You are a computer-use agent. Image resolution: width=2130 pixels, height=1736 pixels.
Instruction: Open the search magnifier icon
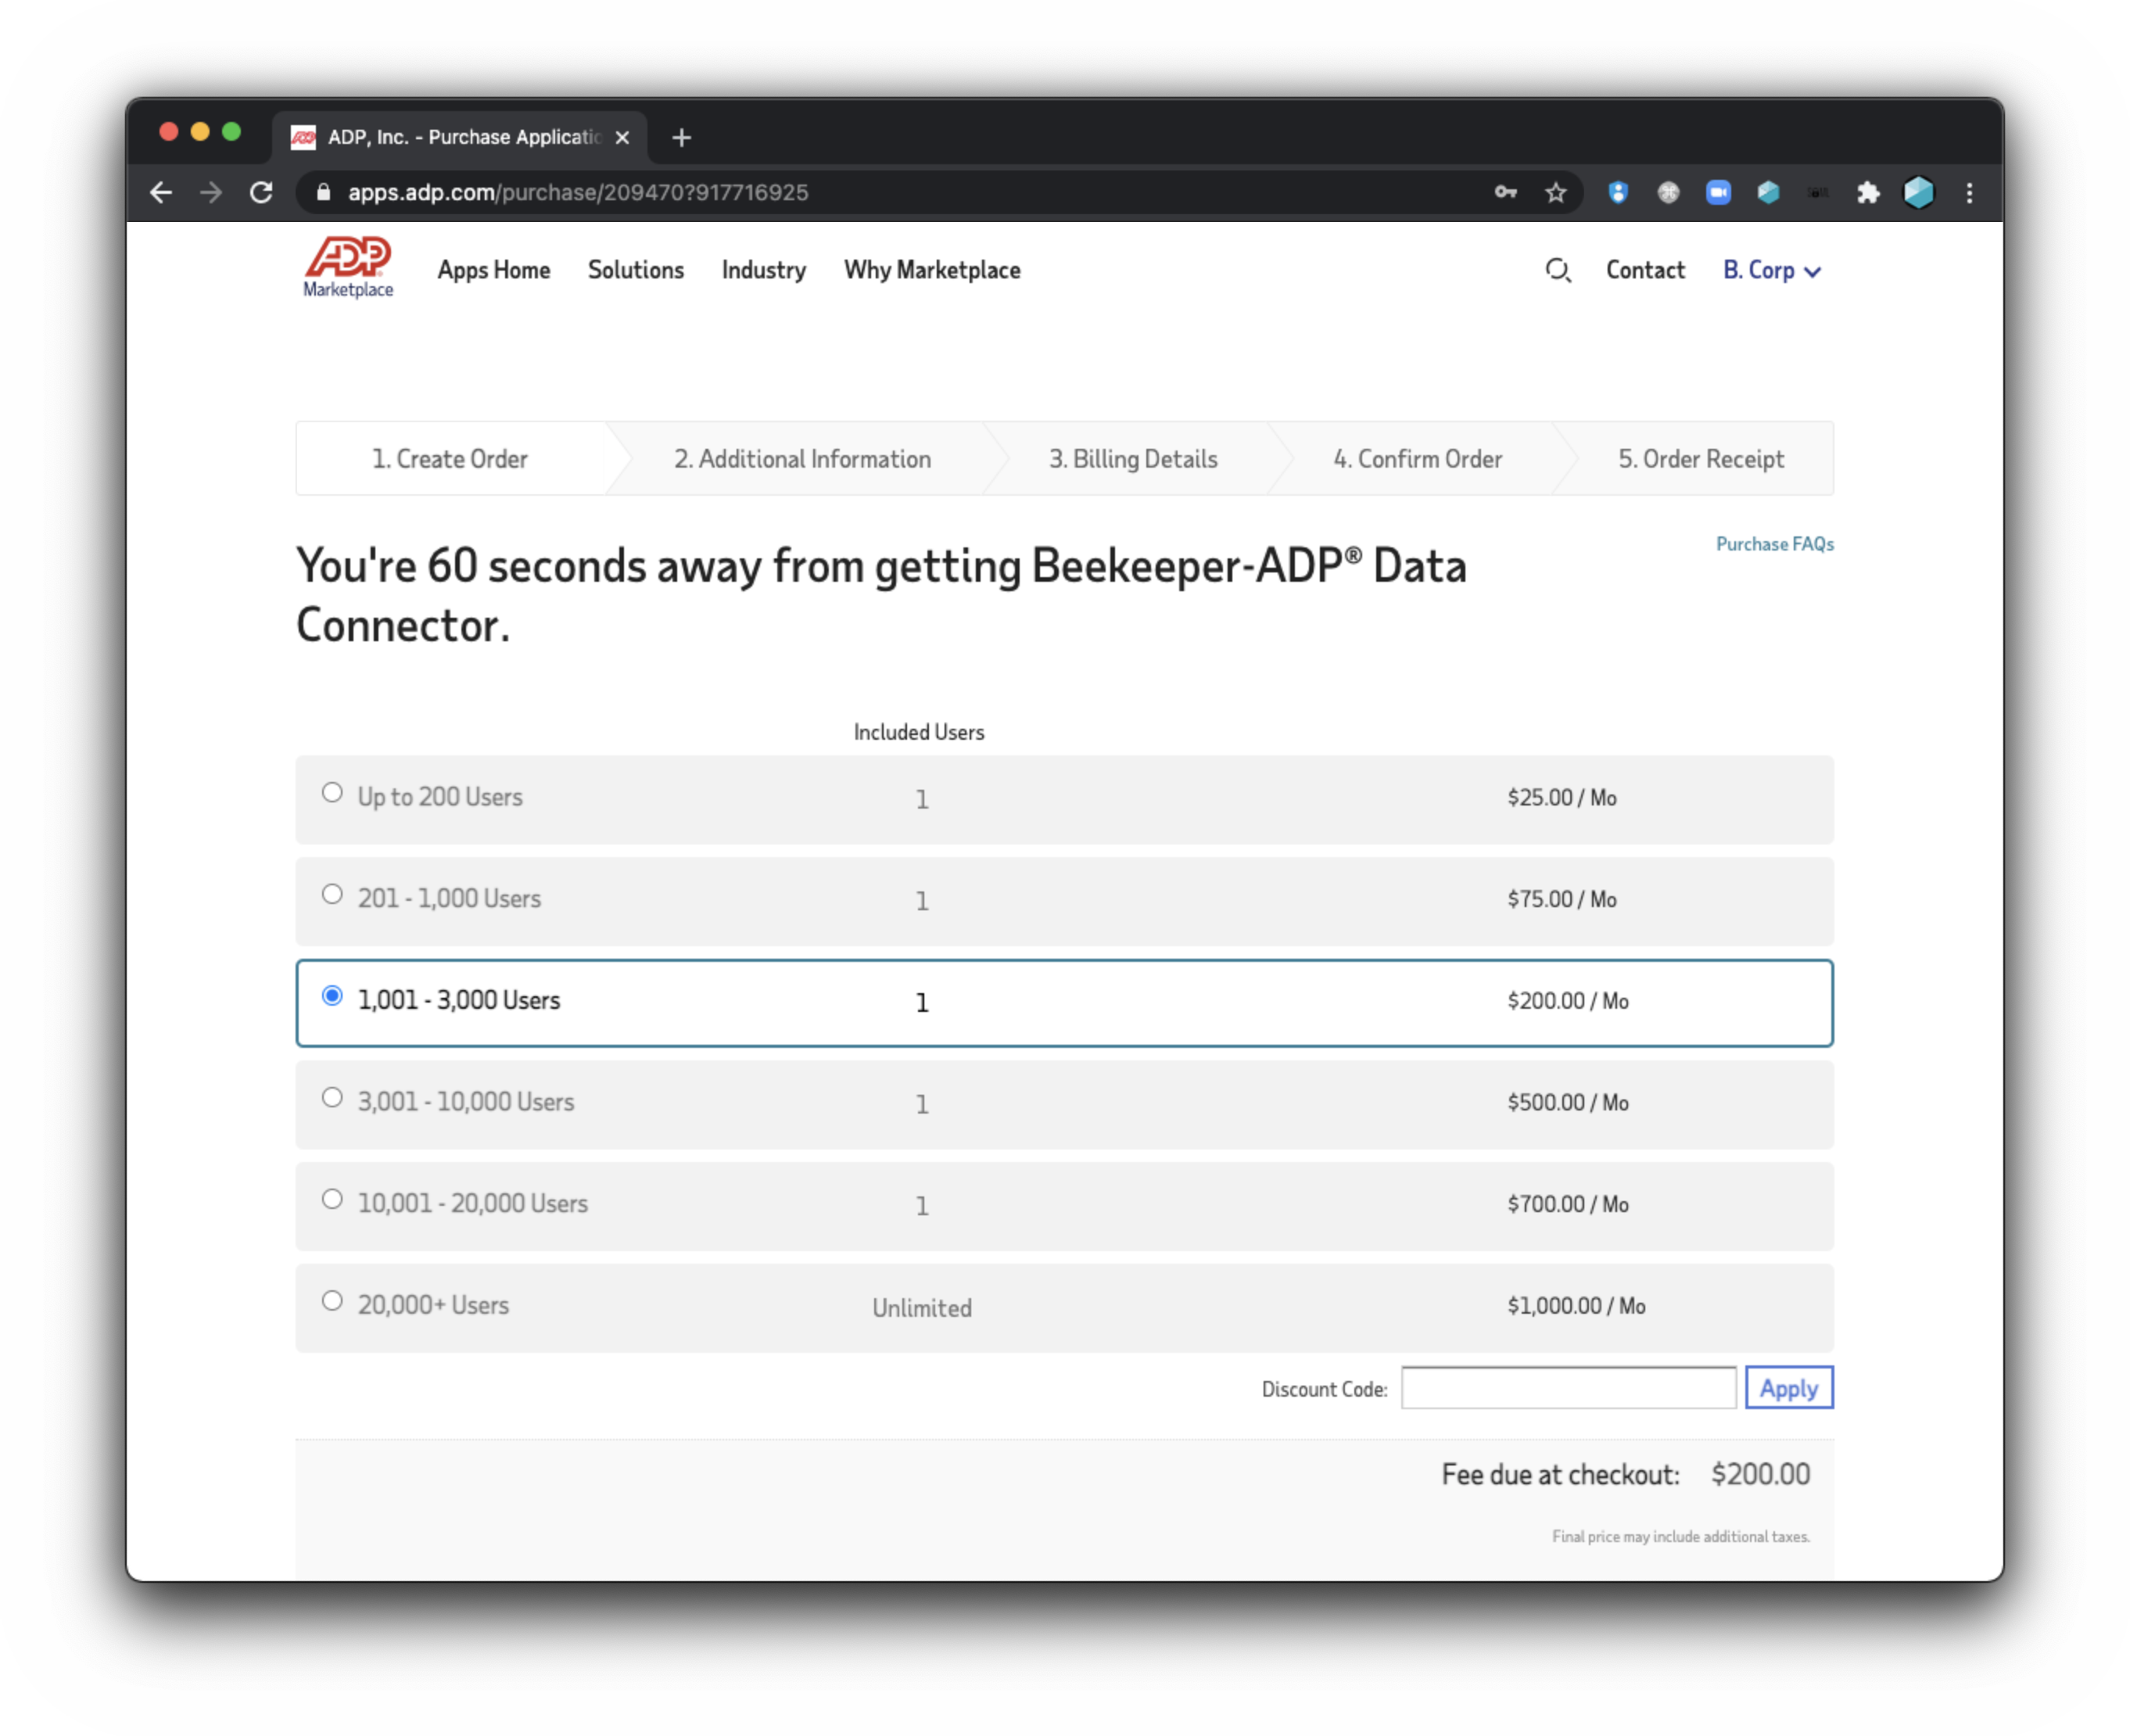click(x=1557, y=270)
